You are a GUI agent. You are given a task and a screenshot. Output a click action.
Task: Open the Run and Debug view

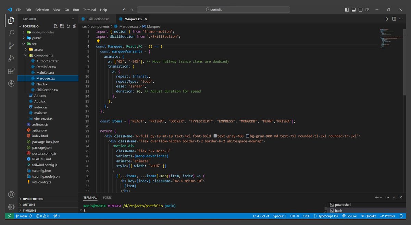11,58
